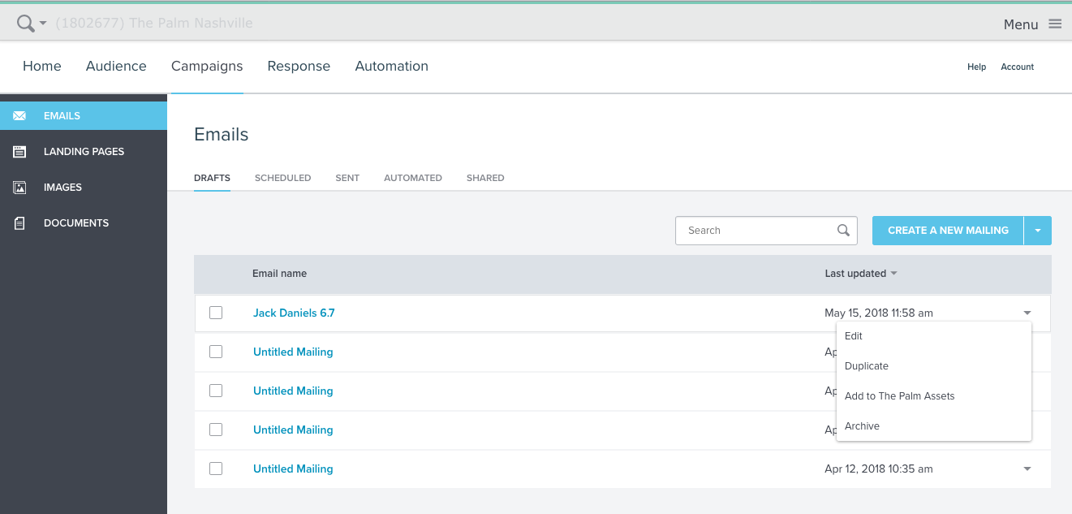Switch to the Sent tab
This screenshot has height=514, width=1072.
[x=347, y=178]
